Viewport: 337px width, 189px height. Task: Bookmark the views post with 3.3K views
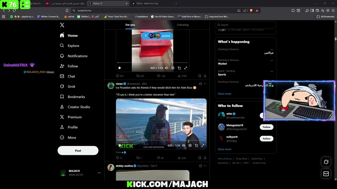click(200, 158)
